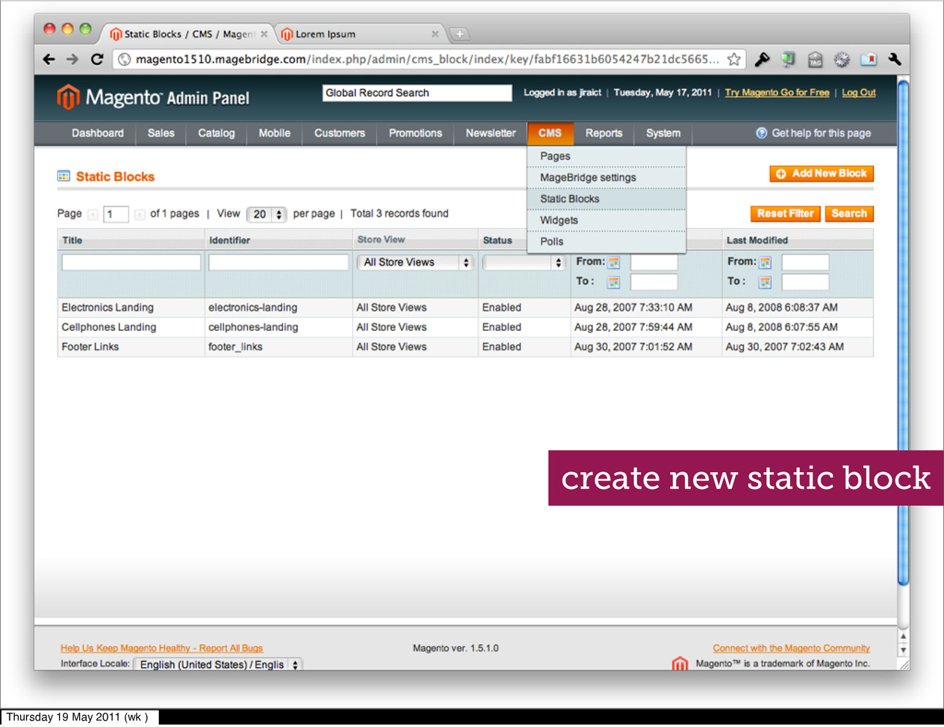The image size is (944, 727).
Task: Go to next page arrow in pager
Action: [139, 214]
